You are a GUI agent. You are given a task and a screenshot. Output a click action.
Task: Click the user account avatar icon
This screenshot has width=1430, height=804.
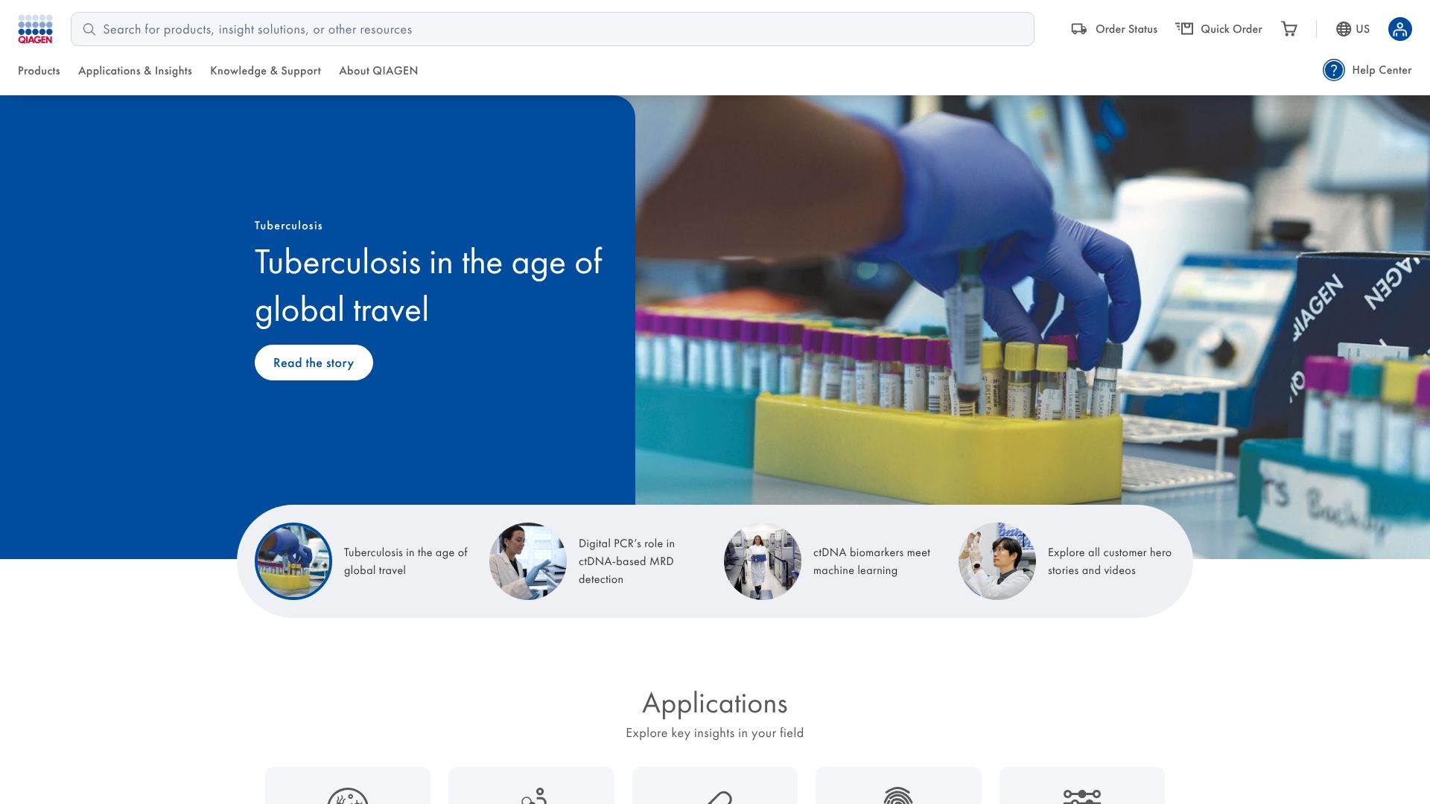pyautogui.click(x=1399, y=29)
